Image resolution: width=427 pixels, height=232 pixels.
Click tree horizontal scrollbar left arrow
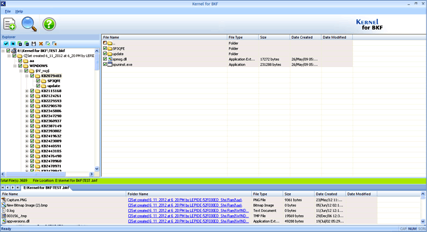click(x=3, y=174)
